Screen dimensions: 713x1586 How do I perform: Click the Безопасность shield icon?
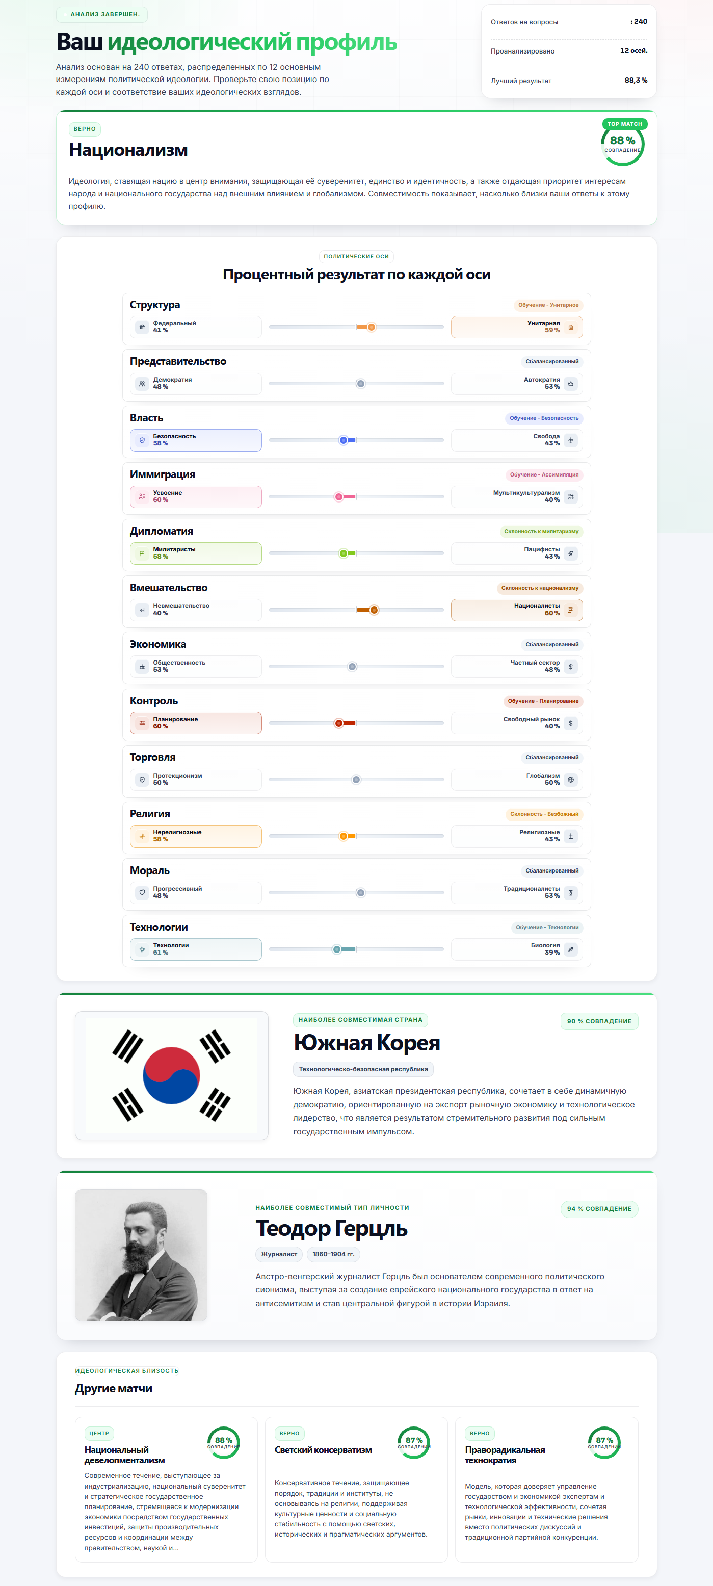[x=142, y=440]
